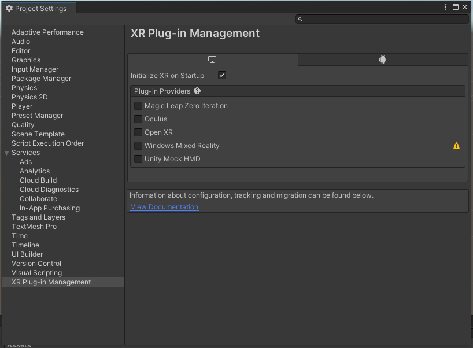
Task: Switch to the Android platform tab
Action: click(x=383, y=60)
